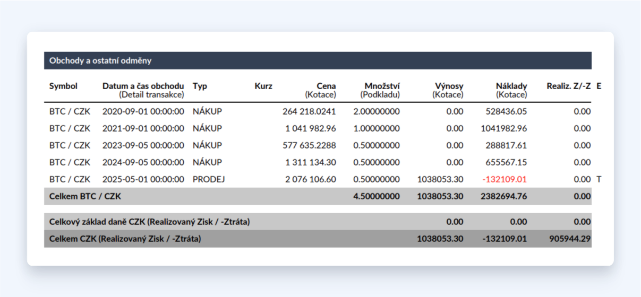Click the Množství (Podkladu) column header
Screen dimensions: 641x297
[x=380, y=90]
